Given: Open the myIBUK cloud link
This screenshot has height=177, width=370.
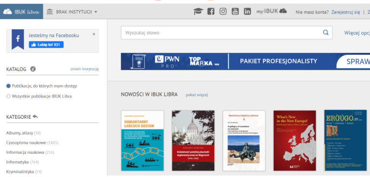Looking at the screenshot, I should click(x=272, y=11).
